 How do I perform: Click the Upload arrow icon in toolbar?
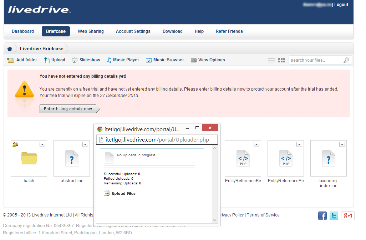coord(47,60)
